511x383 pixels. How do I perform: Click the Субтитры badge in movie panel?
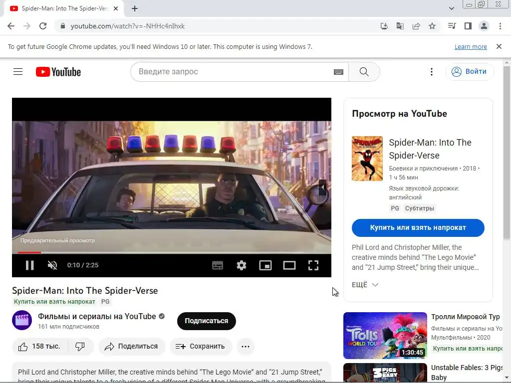tap(419, 208)
